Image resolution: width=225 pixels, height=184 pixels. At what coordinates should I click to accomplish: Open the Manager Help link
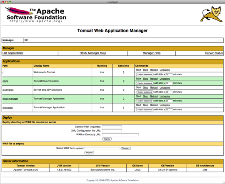[x=152, y=53]
